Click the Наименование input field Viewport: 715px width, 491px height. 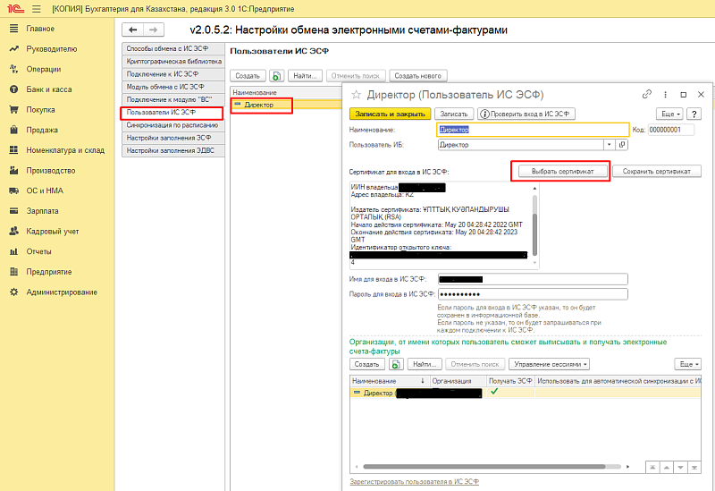pyautogui.click(x=533, y=129)
